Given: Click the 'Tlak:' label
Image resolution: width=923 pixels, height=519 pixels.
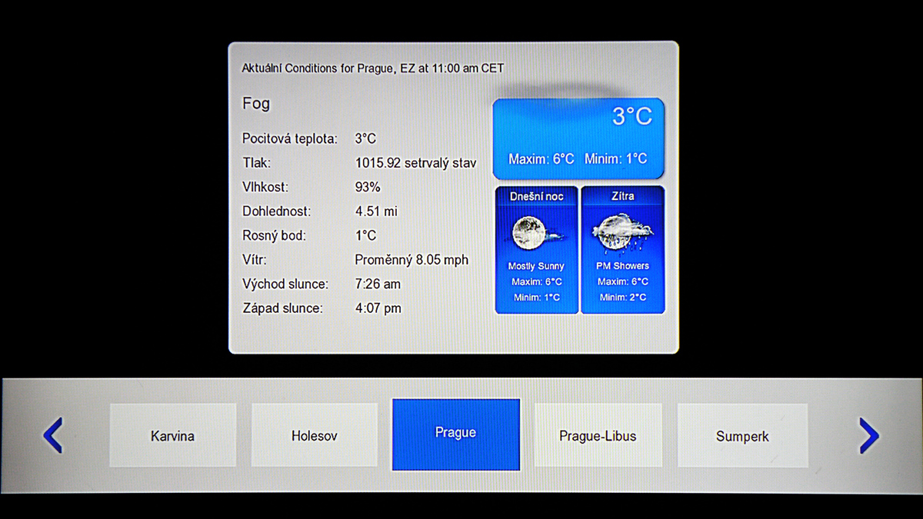Looking at the screenshot, I should tap(256, 163).
